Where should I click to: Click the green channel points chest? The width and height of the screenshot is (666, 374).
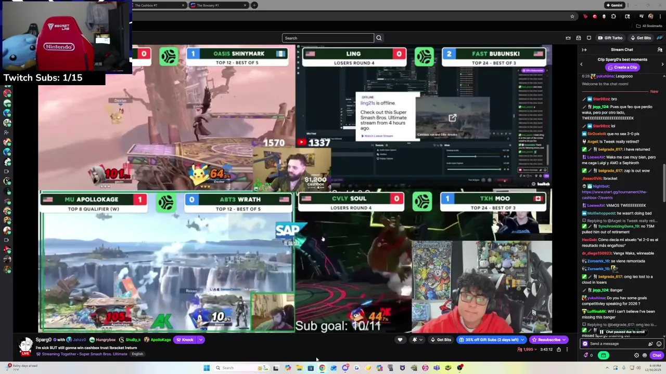(604, 355)
